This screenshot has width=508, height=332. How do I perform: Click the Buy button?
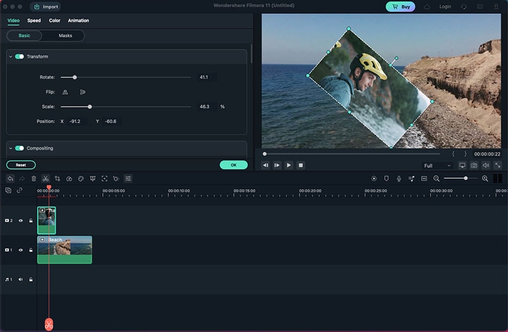click(x=401, y=6)
